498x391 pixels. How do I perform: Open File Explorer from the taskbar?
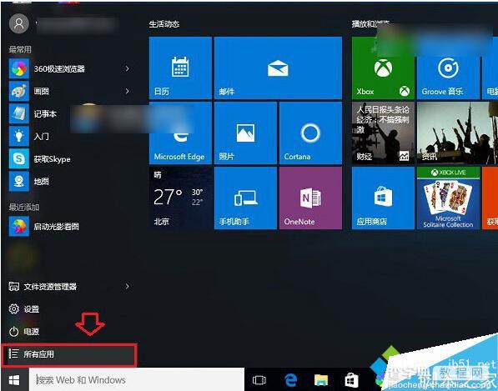(x=321, y=380)
